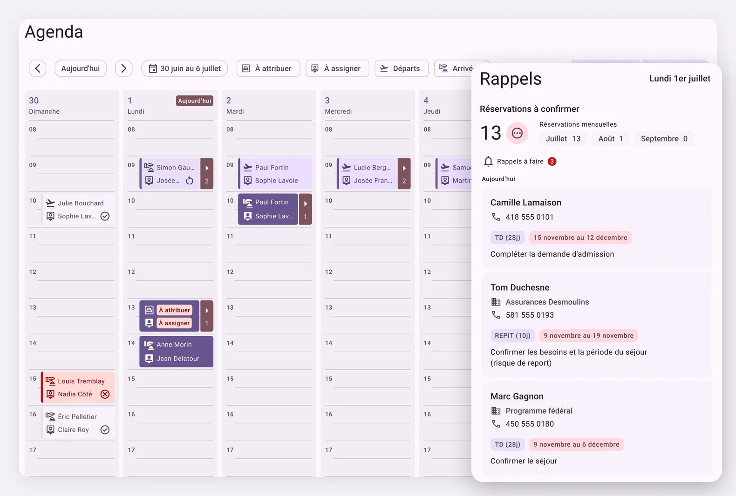
Task: Go to the previous week with left chevron
Action: click(x=38, y=68)
